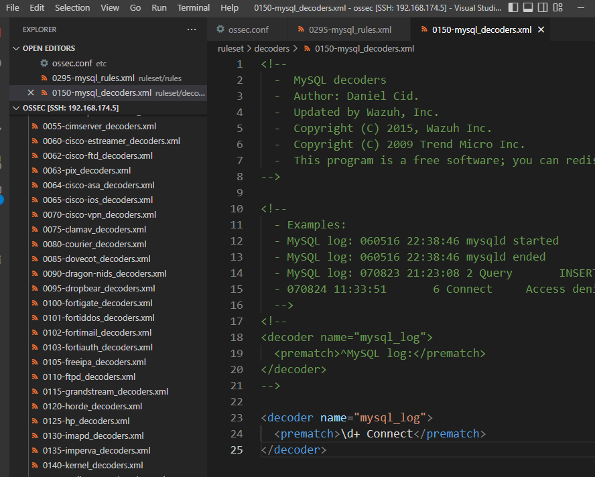Select 0295-mysql_rules.xml in Open Editors

[x=108, y=78]
